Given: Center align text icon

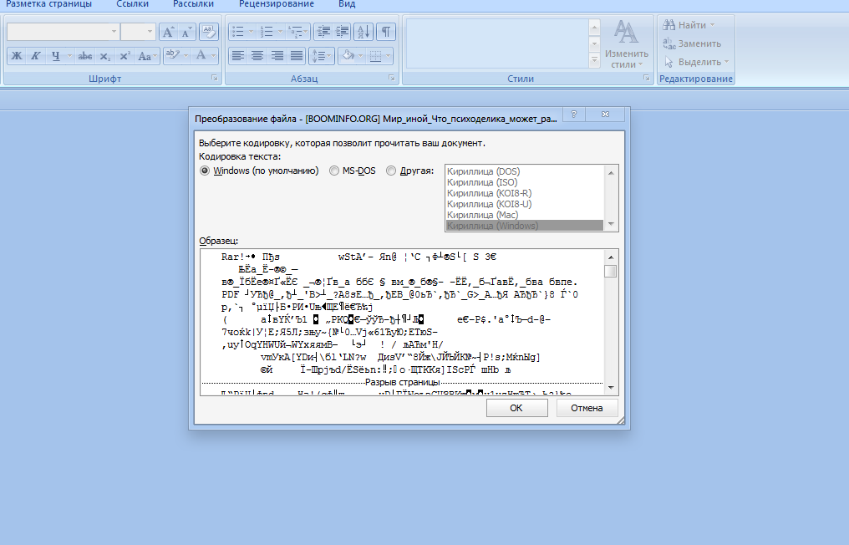Looking at the screenshot, I should click(x=257, y=56).
